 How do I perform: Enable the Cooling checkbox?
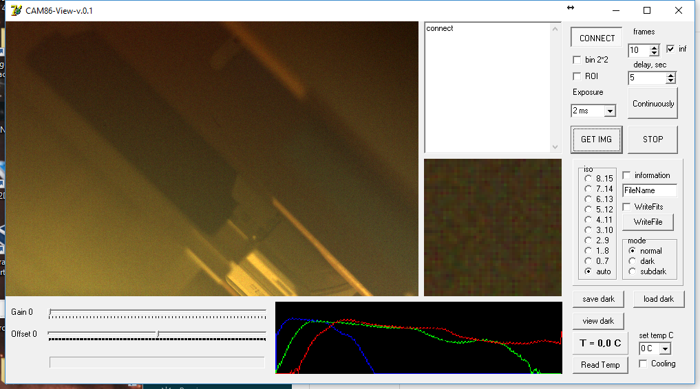pyautogui.click(x=643, y=364)
